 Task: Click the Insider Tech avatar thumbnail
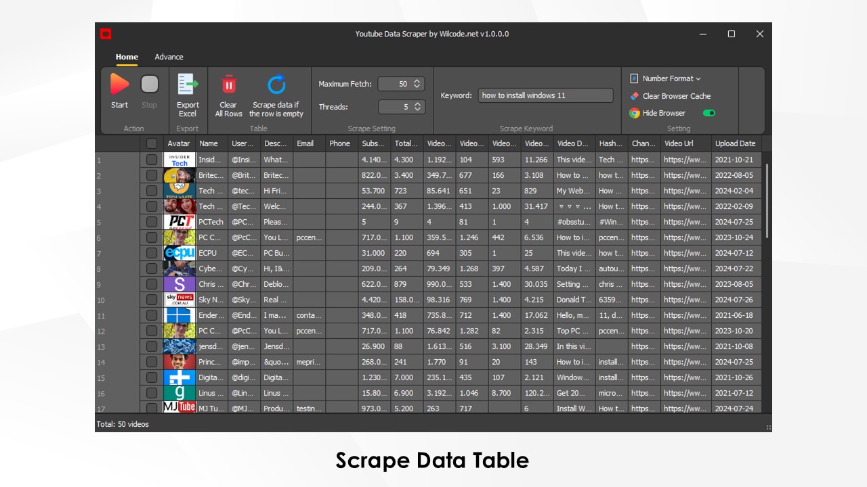coord(179,160)
